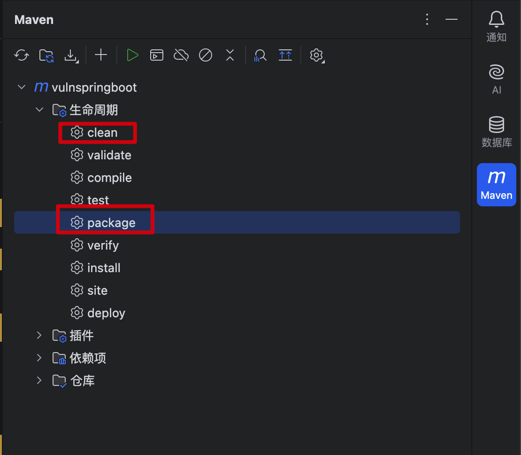This screenshot has height=455, width=521.
Task: Hide the Maven tool window
Action: 451,19
